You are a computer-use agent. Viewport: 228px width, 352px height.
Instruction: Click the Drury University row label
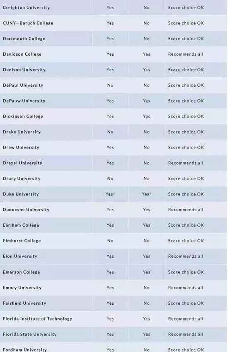click(x=22, y=178)
